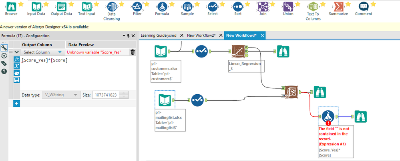Screen dimensions: 400x161
Task: Open the fx functions list
Action: point(16,60)
